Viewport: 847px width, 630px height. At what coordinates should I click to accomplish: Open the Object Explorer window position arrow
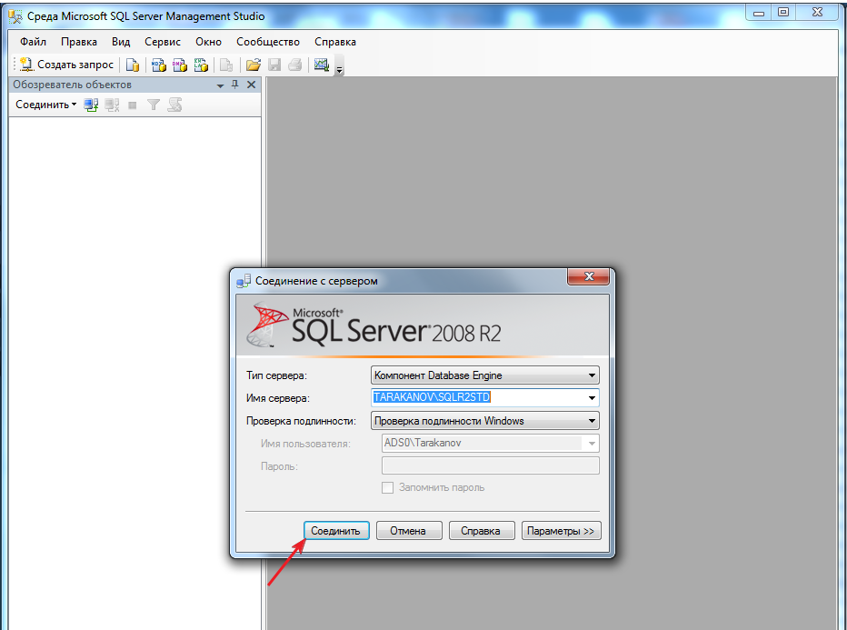[221, 85]
